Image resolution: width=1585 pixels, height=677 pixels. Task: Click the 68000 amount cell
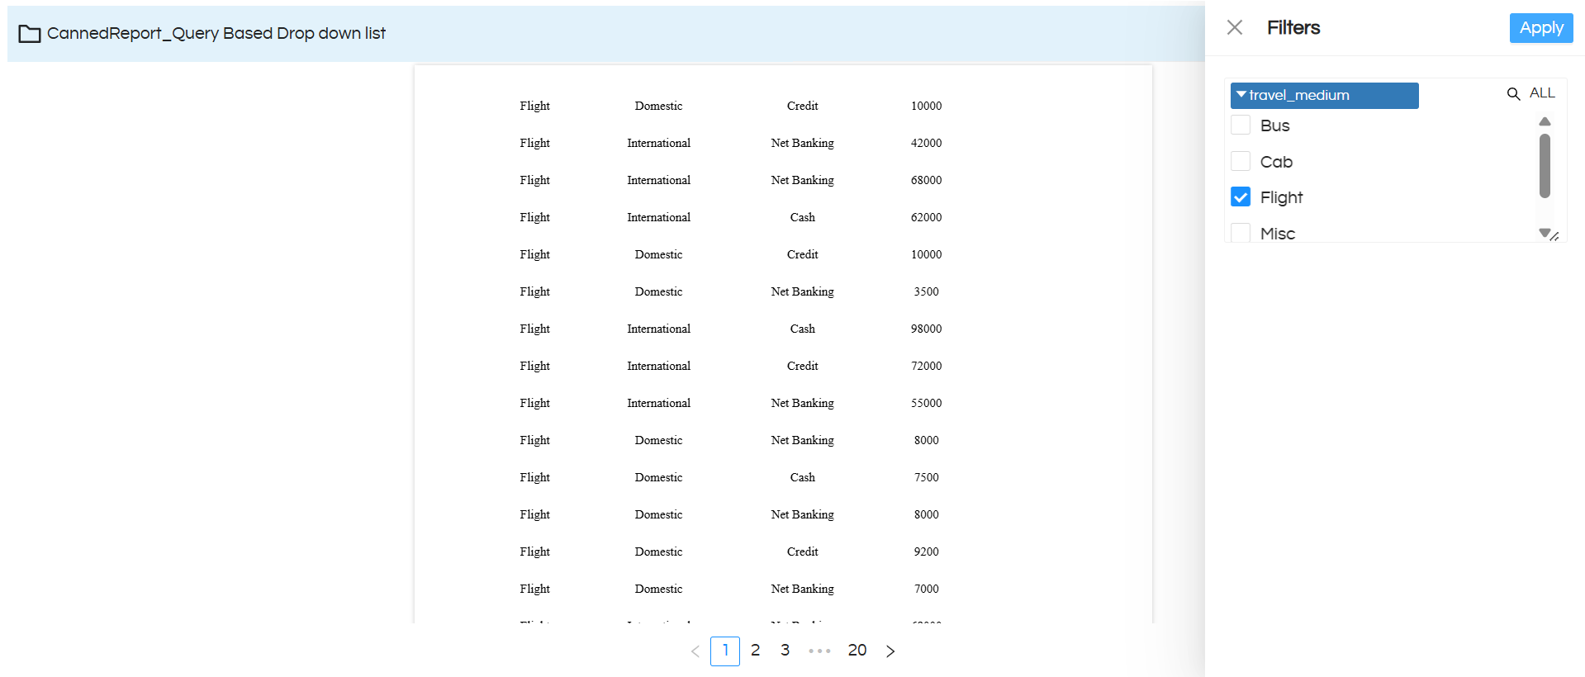[x=926, y=180]
